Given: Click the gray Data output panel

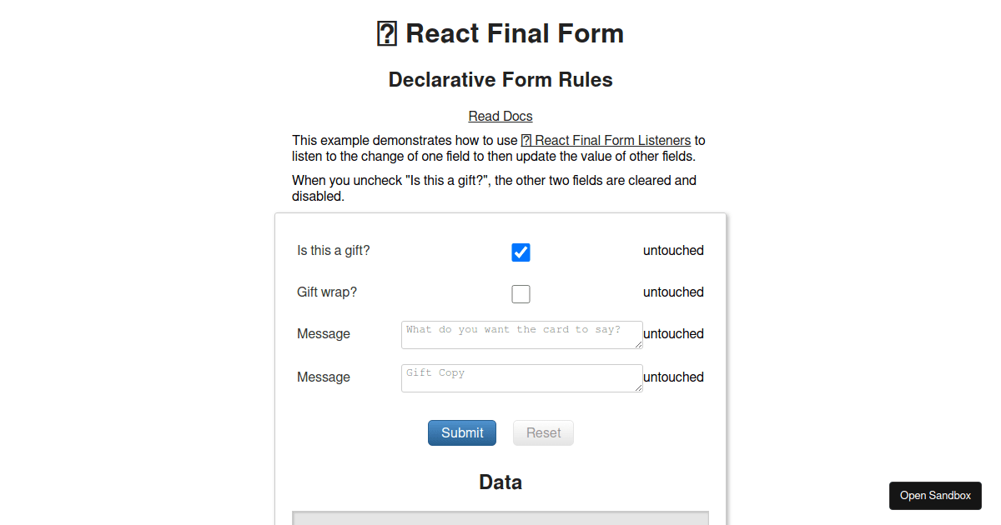Looking at the screenshot, I should click(500, 519).
